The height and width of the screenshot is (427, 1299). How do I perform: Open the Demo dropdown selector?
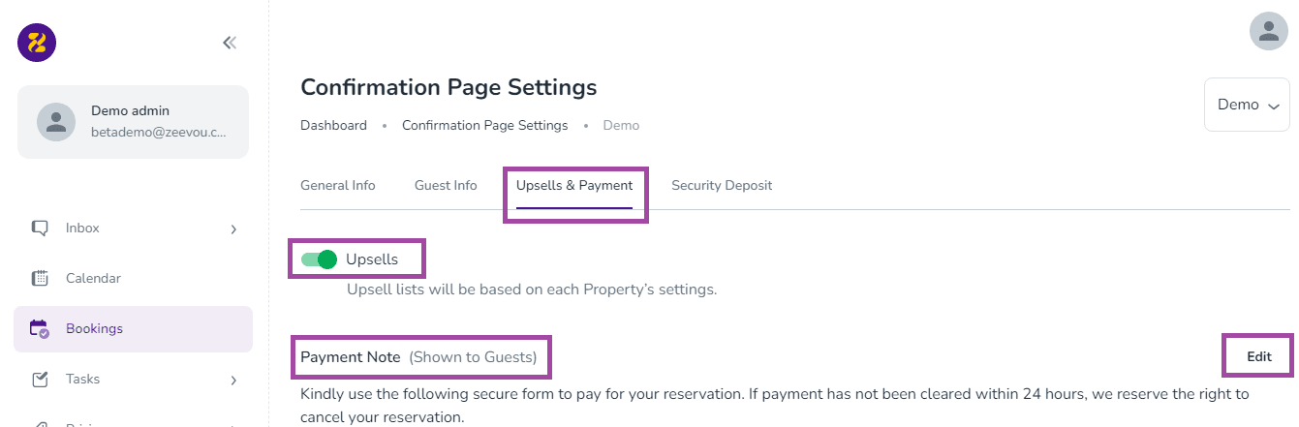tap(1247, 105)
